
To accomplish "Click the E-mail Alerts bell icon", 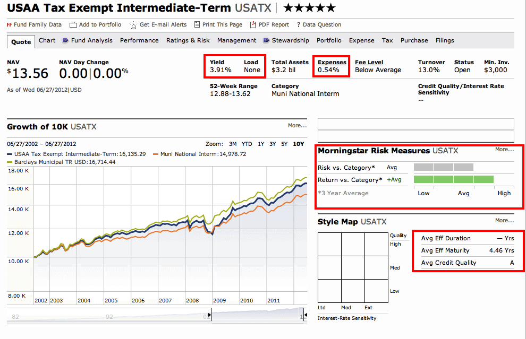I will click(133, 25).
